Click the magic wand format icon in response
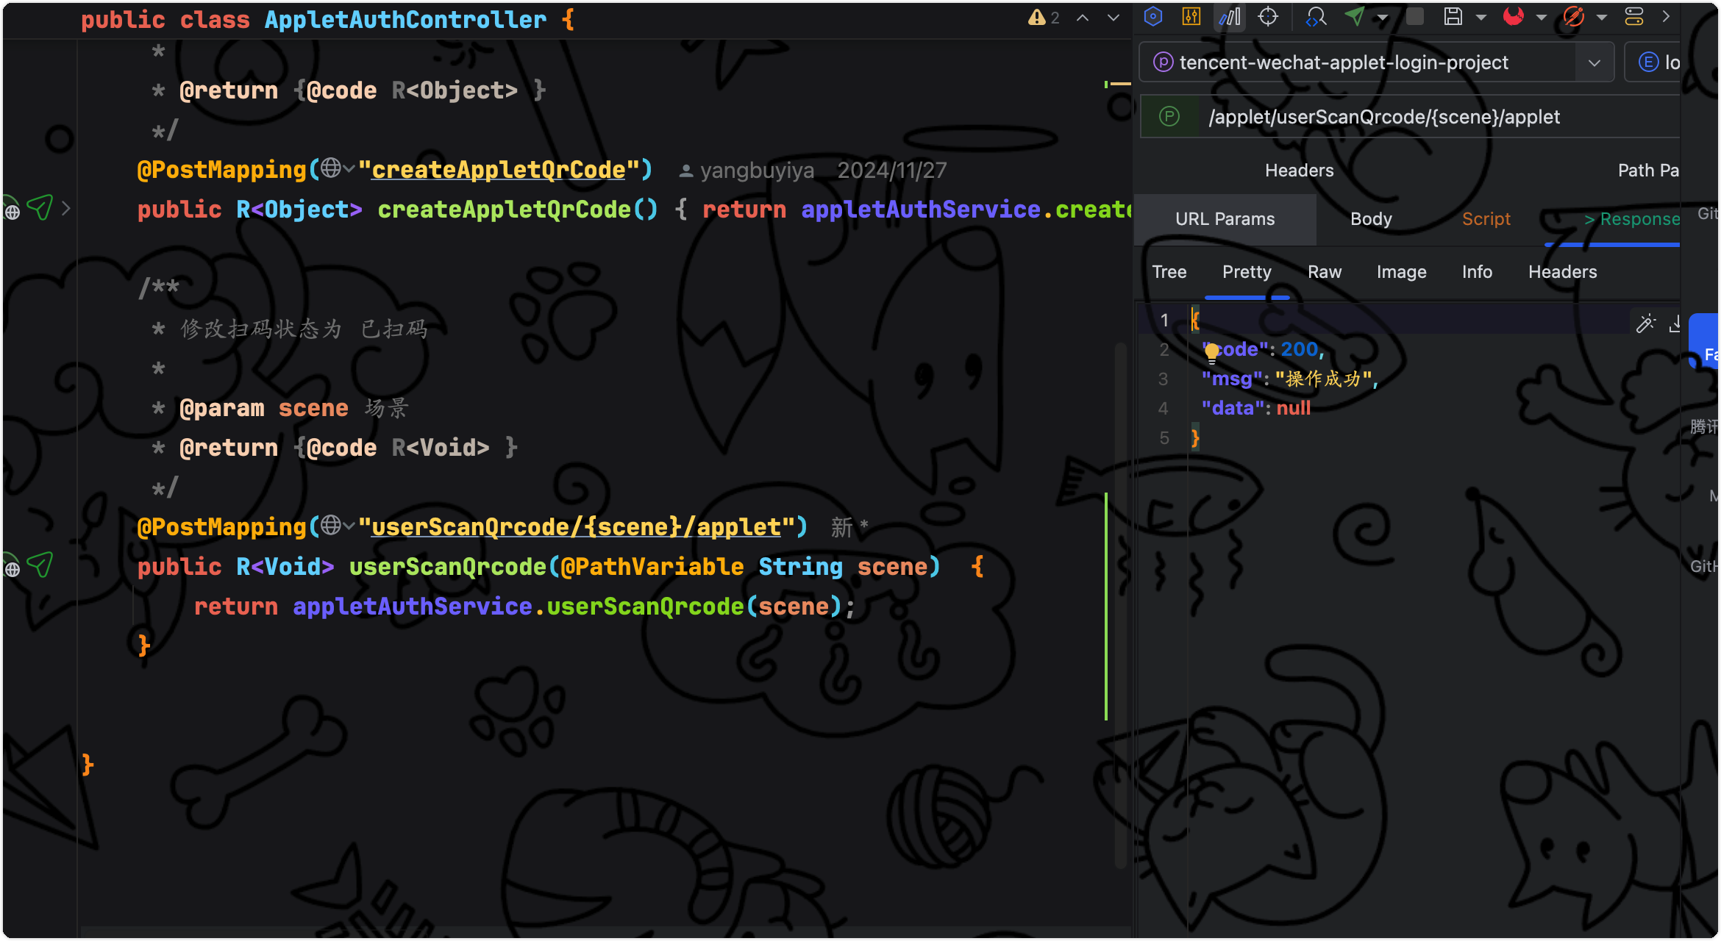 (1645, 323)
